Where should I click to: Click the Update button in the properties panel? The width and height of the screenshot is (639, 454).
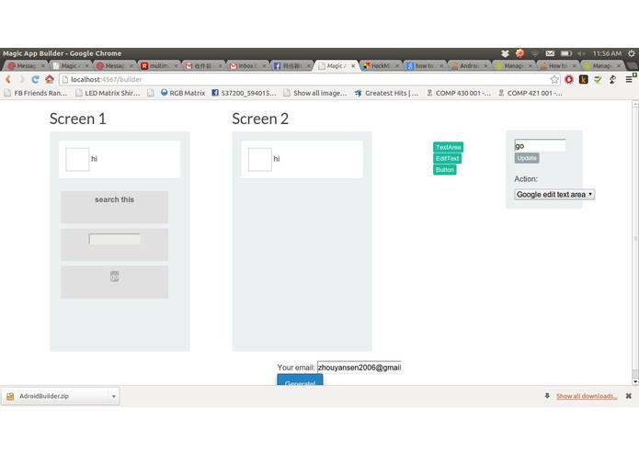[x=527, y=158]
